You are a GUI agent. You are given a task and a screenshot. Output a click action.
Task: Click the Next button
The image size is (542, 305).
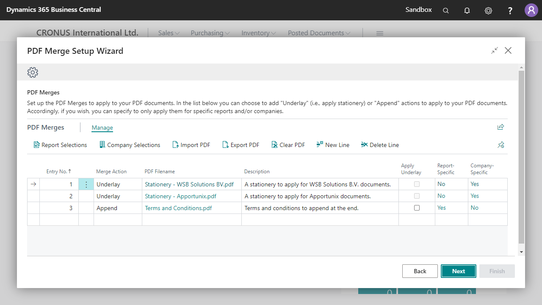[458, 271]
